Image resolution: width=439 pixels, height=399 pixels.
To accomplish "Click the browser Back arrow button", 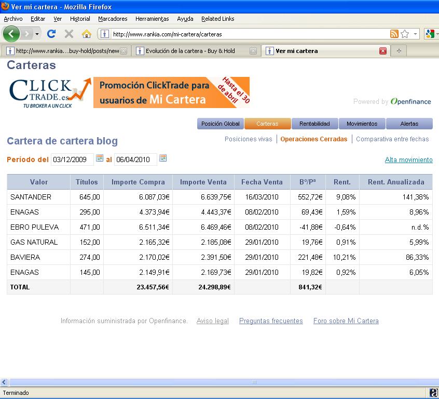I will click(11, 34).
